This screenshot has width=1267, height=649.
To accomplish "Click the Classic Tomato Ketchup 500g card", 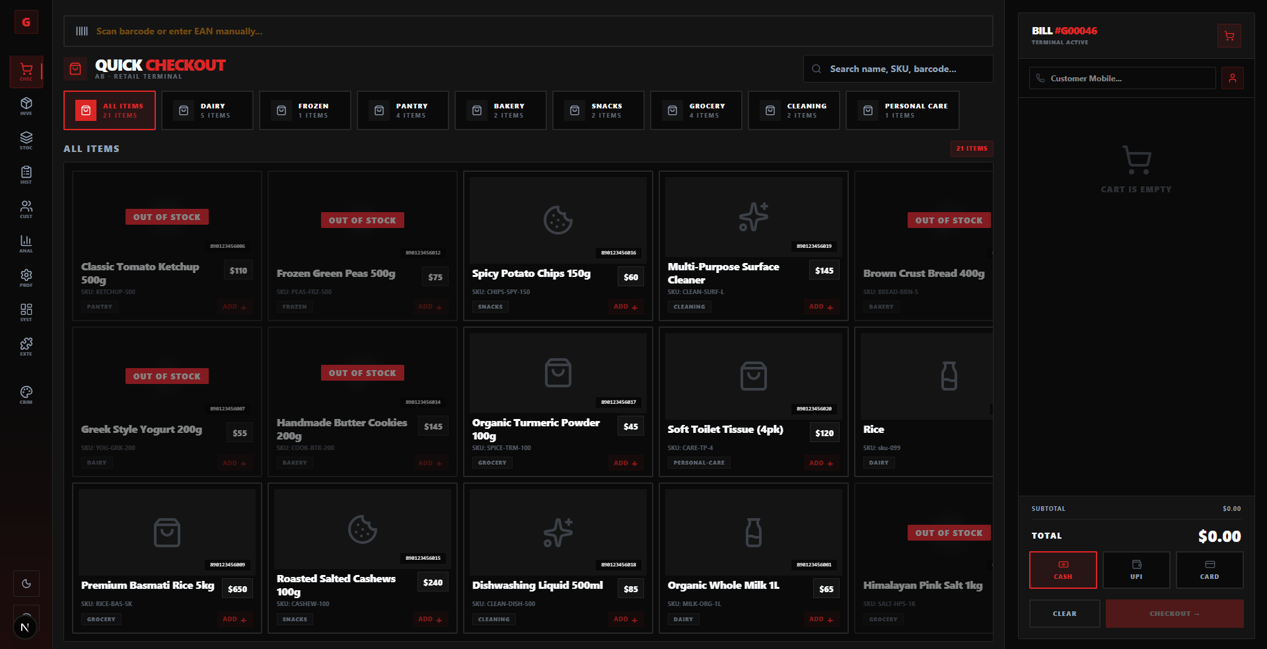I will (167, 246).
